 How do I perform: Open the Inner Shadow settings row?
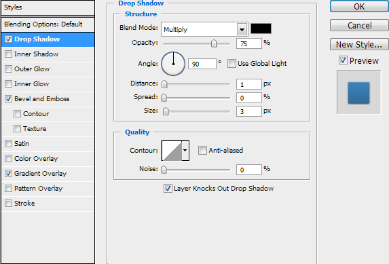pos(48,54)
